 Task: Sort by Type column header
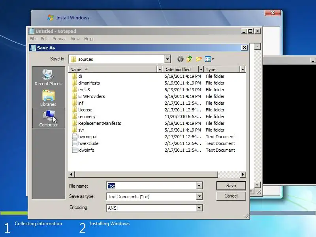click(222, 70)
